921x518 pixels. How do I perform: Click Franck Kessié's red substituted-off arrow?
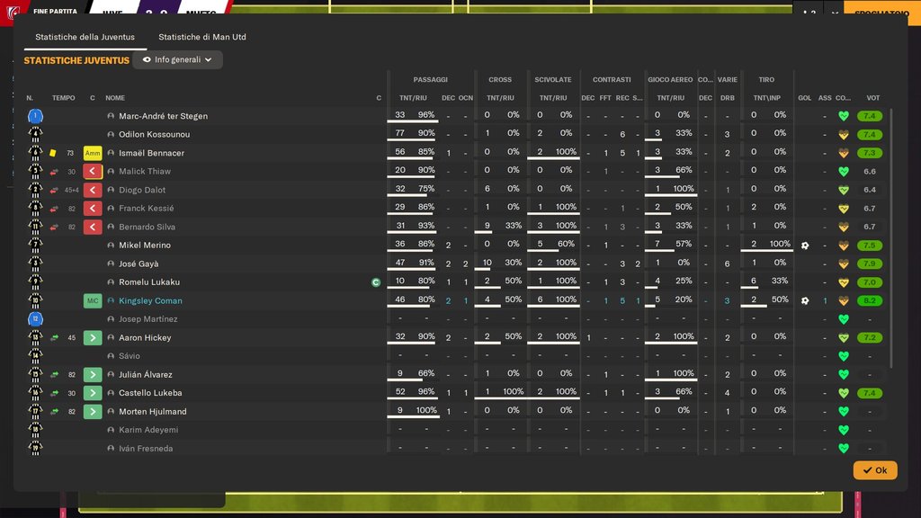click(93, 209)
